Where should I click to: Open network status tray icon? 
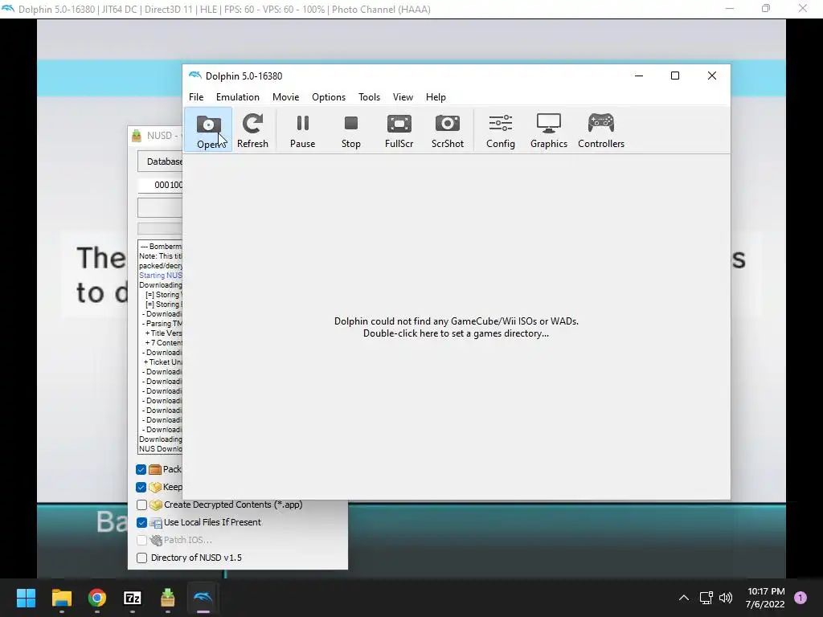(706, 598)
